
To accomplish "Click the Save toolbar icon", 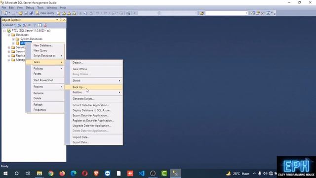I will click(x=26, y=13).
